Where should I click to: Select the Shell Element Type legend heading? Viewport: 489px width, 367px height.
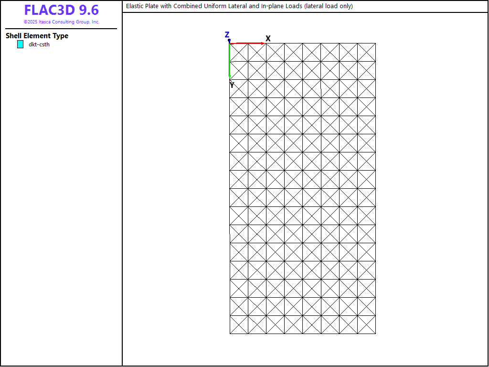click(37, 36)
